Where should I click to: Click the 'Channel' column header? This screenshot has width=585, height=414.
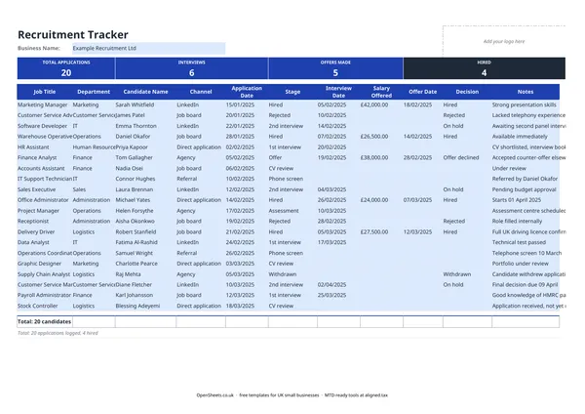(x=201, y=92)
